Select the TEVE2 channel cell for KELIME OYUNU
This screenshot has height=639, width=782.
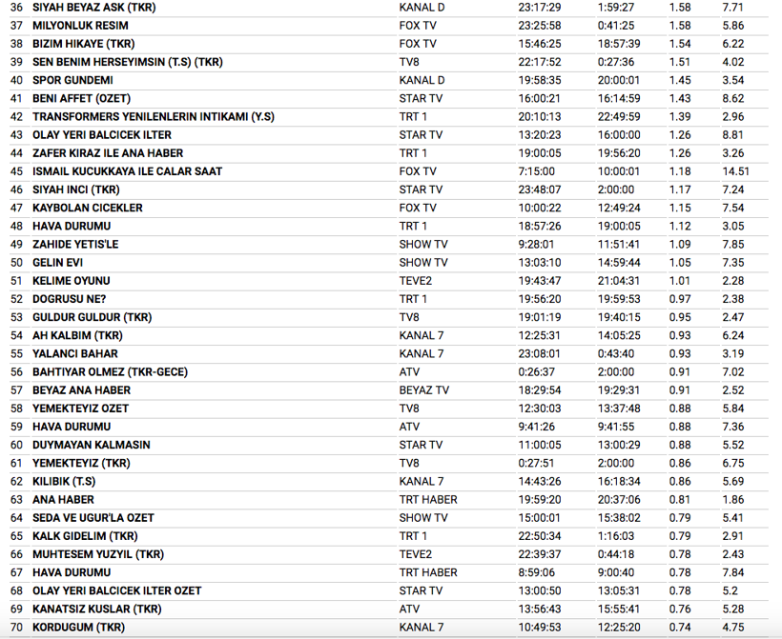tap(416, 281)
